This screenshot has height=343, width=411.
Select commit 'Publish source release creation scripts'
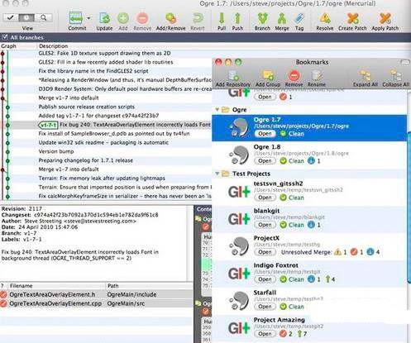point(106,107)
